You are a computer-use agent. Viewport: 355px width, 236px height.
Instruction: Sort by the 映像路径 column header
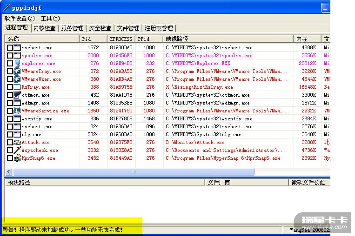[x=228, y=39]
